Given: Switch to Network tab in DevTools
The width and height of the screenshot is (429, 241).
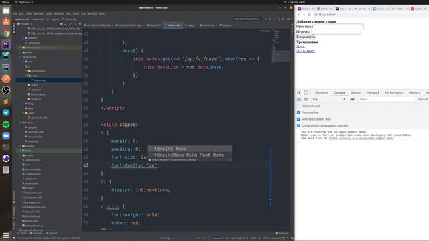Looking at the screenshot, I should [x=373, y=93].
